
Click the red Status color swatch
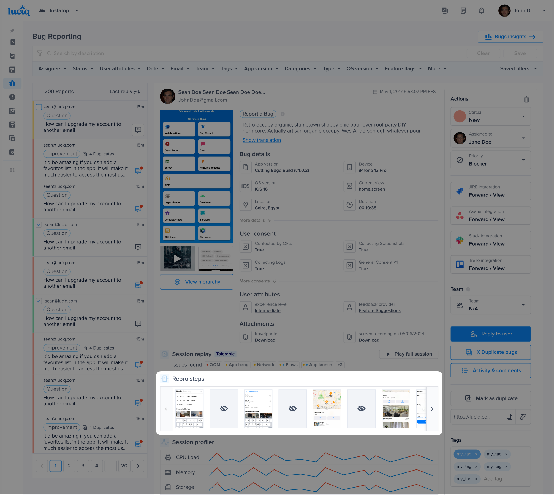[460, 116]
